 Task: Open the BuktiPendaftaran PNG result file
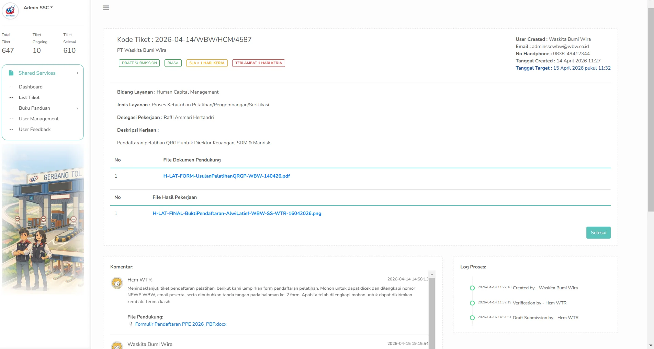[x=237, y=213]
